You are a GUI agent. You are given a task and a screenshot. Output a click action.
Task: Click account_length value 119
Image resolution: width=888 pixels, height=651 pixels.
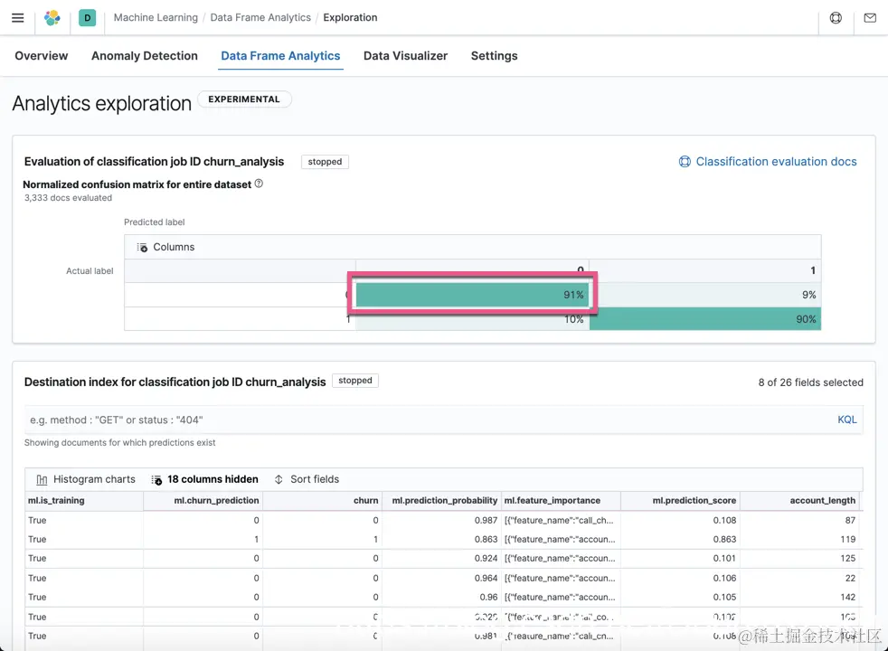799,540
